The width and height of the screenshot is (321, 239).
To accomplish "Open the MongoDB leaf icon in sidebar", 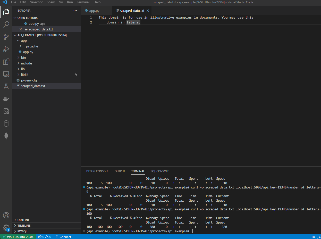I will point(6,136).
